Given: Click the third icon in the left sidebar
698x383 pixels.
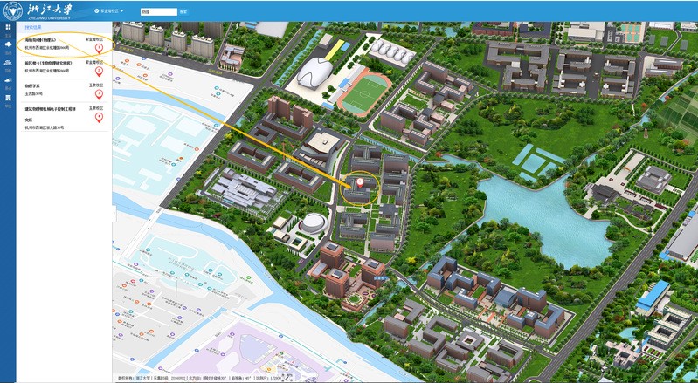Looking at the screenshot, I should click(x=8, y=62).
